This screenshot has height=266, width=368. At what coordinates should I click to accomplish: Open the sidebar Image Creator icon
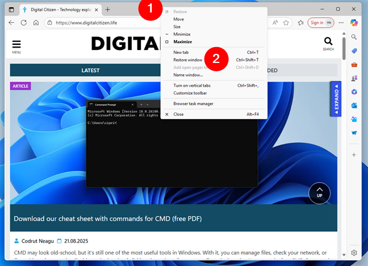[354, 119]
